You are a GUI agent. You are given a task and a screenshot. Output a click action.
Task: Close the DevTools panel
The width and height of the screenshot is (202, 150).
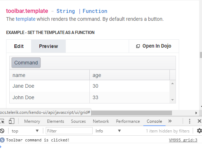(x=199, y=121)
